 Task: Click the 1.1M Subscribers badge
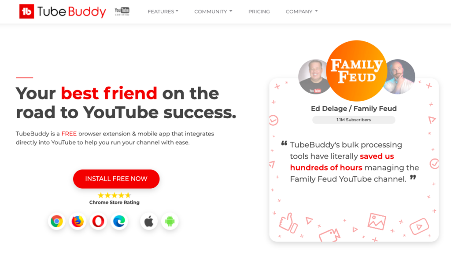(354, 120)
